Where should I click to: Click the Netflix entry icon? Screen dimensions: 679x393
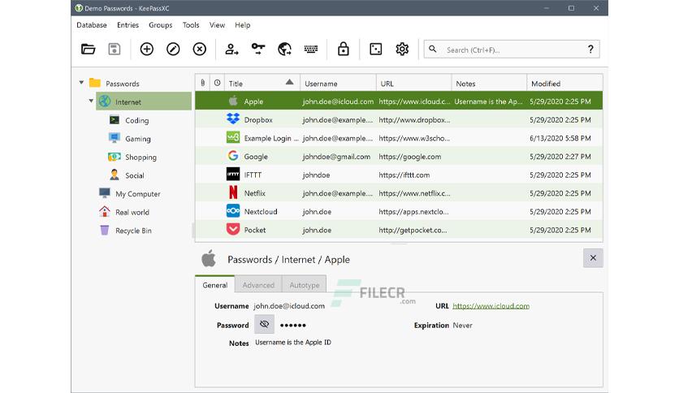pyautogui.click(x=233, y=192)
